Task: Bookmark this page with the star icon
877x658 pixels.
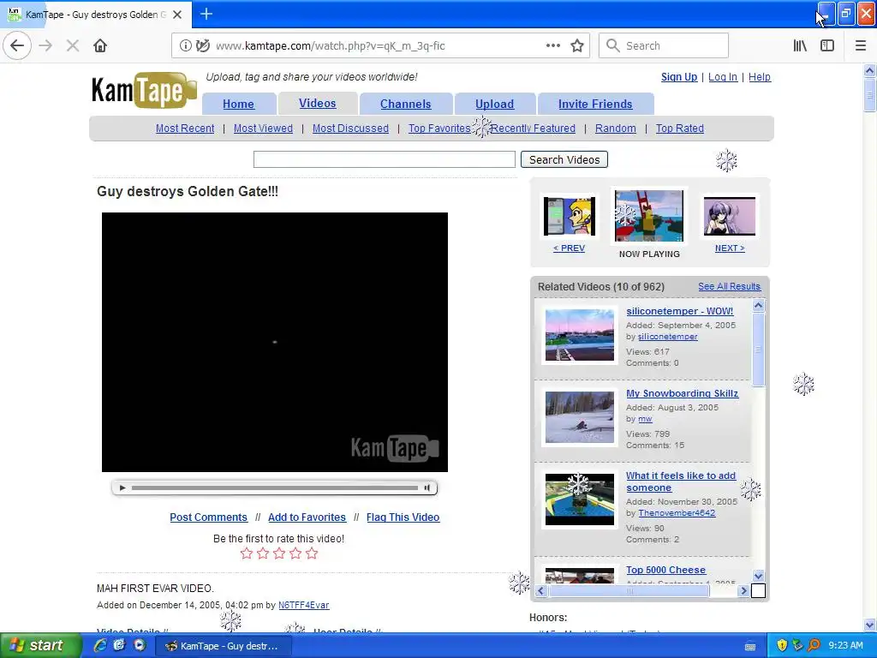Action: 577,46
